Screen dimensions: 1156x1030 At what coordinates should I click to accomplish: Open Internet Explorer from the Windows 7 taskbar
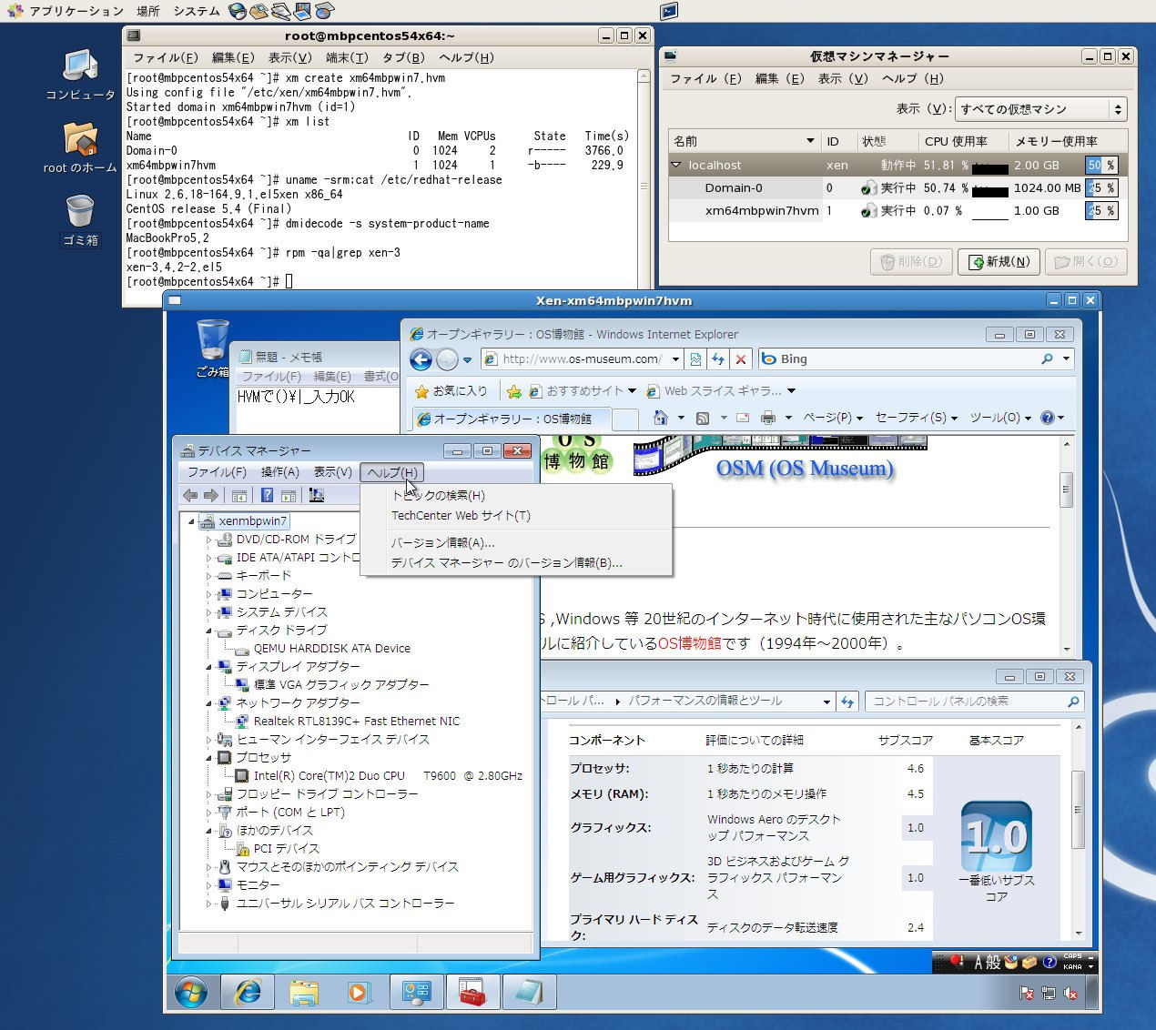(x=248, y=992)
